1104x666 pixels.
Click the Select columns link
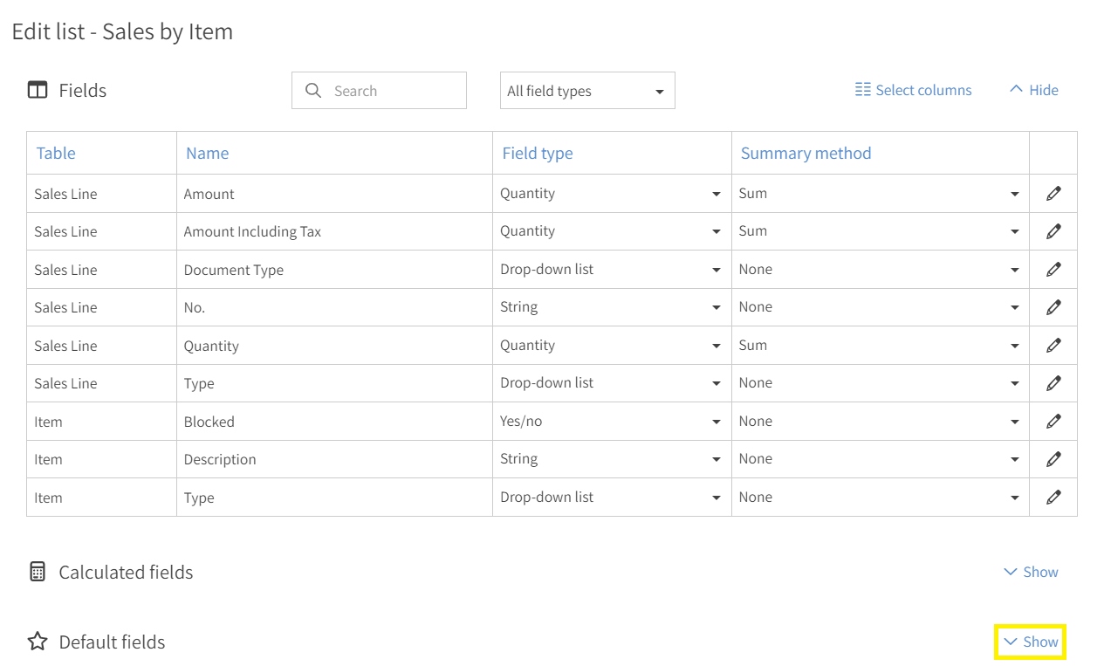(923, 89)
